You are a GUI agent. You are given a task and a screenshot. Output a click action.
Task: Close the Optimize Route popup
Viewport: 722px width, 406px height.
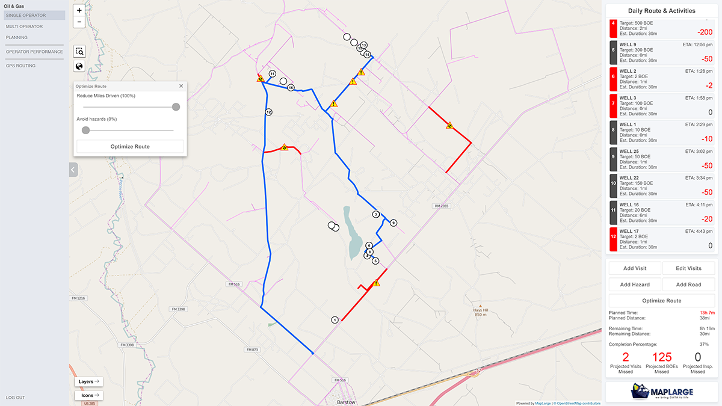181,86
